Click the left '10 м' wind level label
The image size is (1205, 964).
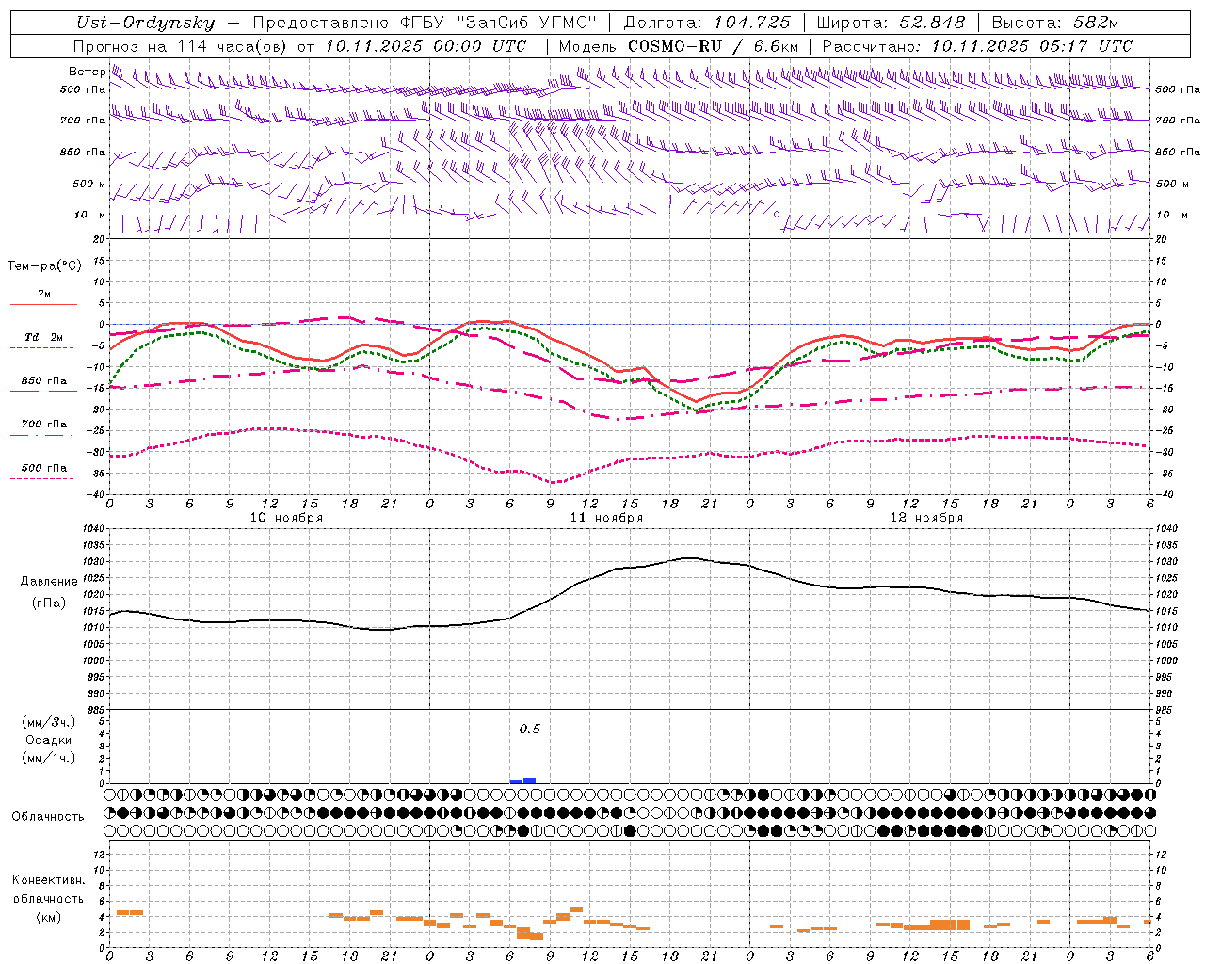coord(90,215)
